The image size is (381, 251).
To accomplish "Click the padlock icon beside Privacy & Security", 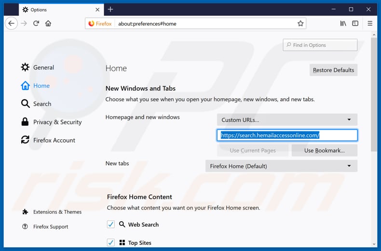I will (x=25, y=121).
